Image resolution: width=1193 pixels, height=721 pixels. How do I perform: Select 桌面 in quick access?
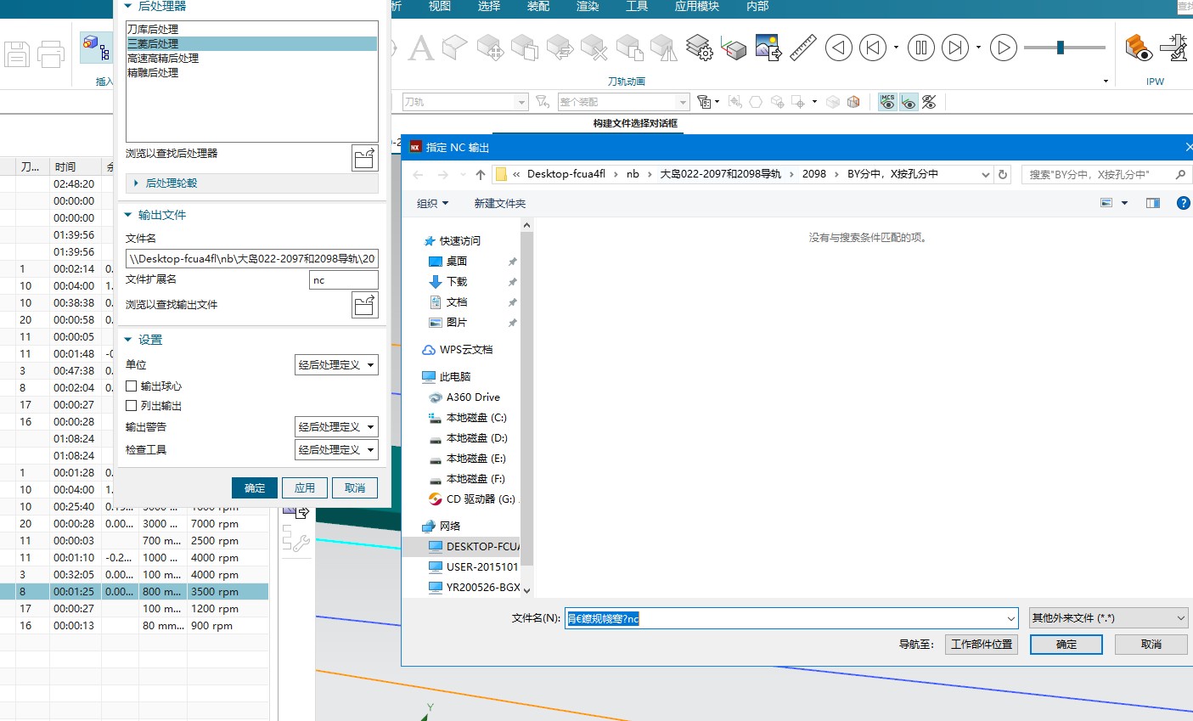pyautogui.click(x=457, y=262)
